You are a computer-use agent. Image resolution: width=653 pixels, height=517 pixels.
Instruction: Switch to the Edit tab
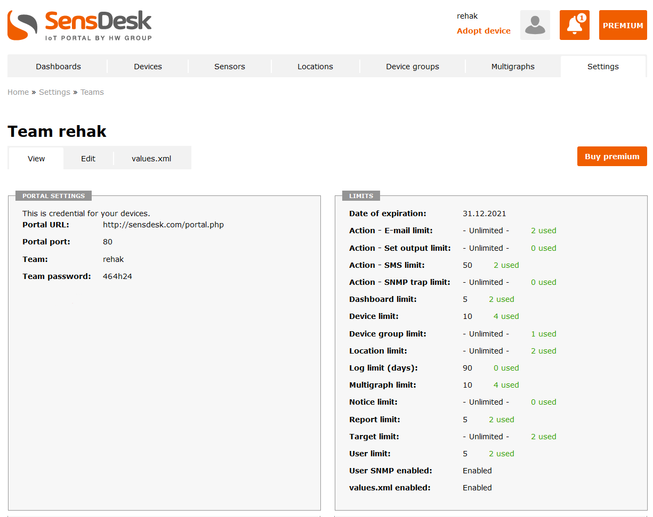click(x=88, y=159)
